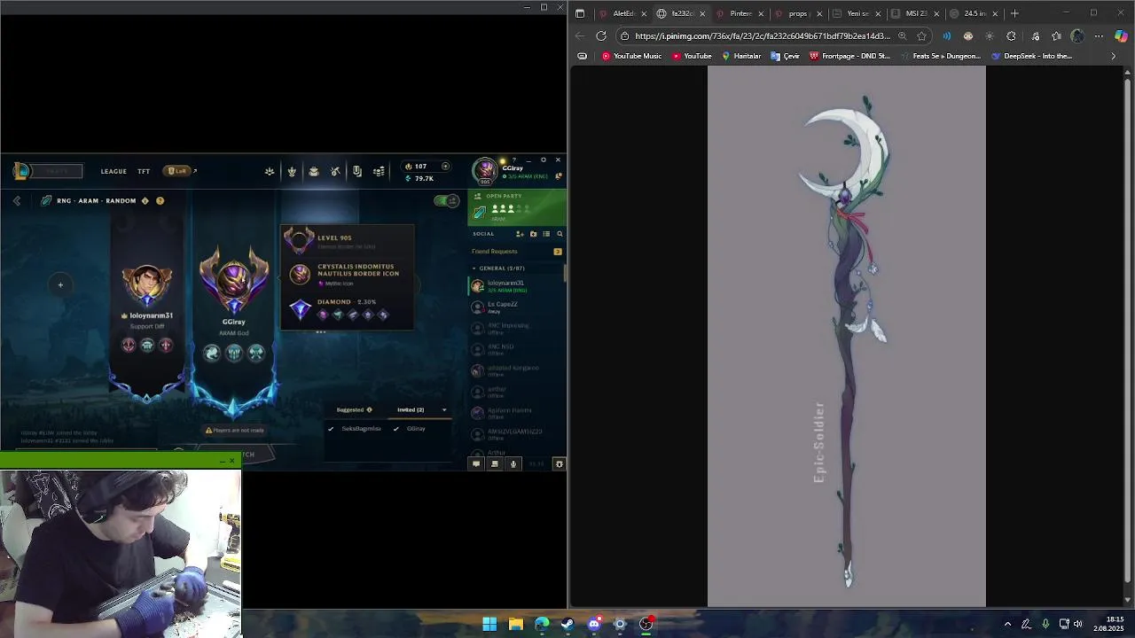Open Friend Requests row
The width and height of the screenshot is (1135, 638).
point(517,252)
